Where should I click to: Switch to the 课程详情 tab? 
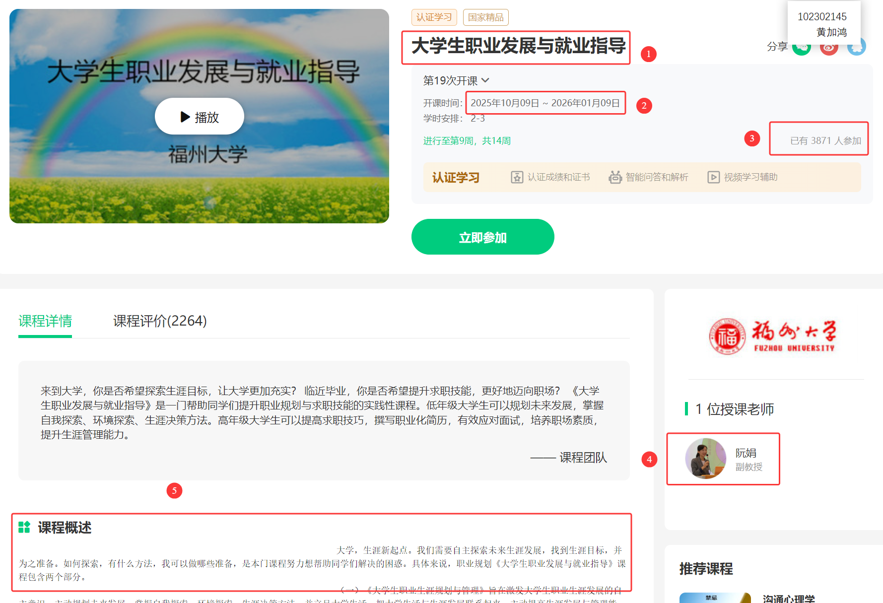[x=45, y=321]
